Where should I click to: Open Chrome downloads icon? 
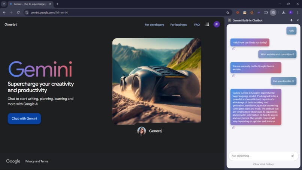284,12
